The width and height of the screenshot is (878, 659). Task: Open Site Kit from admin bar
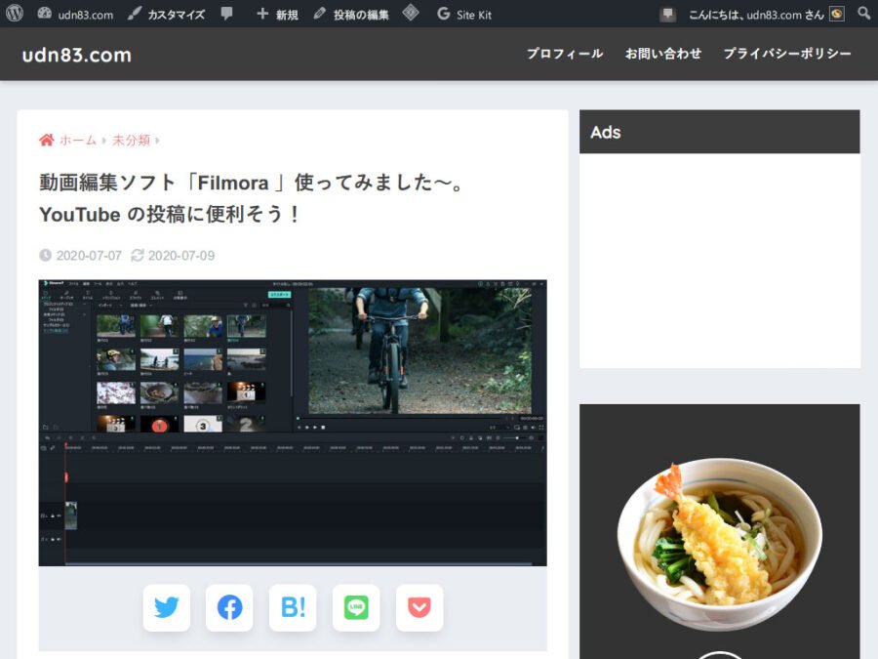[464, 15]
